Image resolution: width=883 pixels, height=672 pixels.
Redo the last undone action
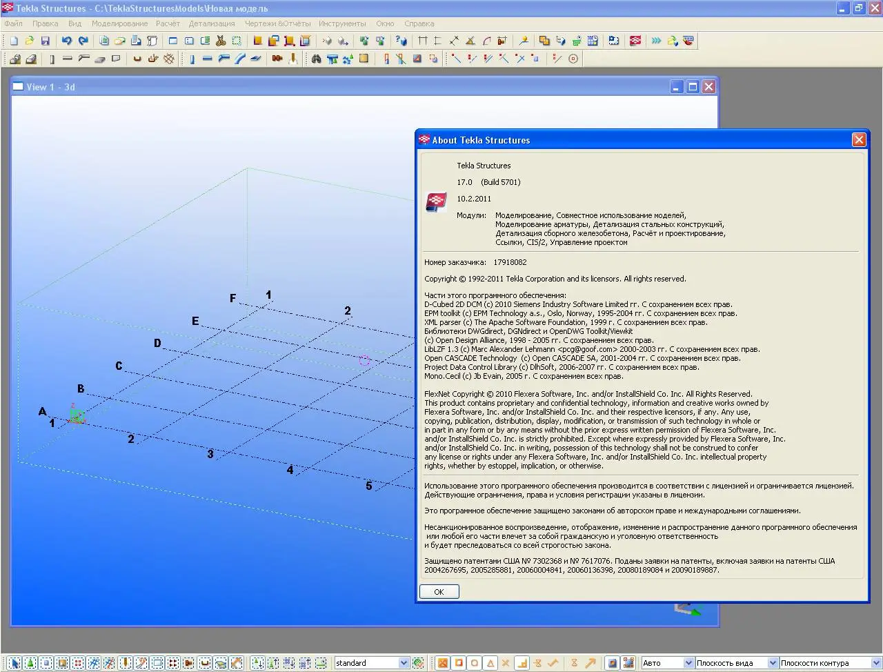83,41
